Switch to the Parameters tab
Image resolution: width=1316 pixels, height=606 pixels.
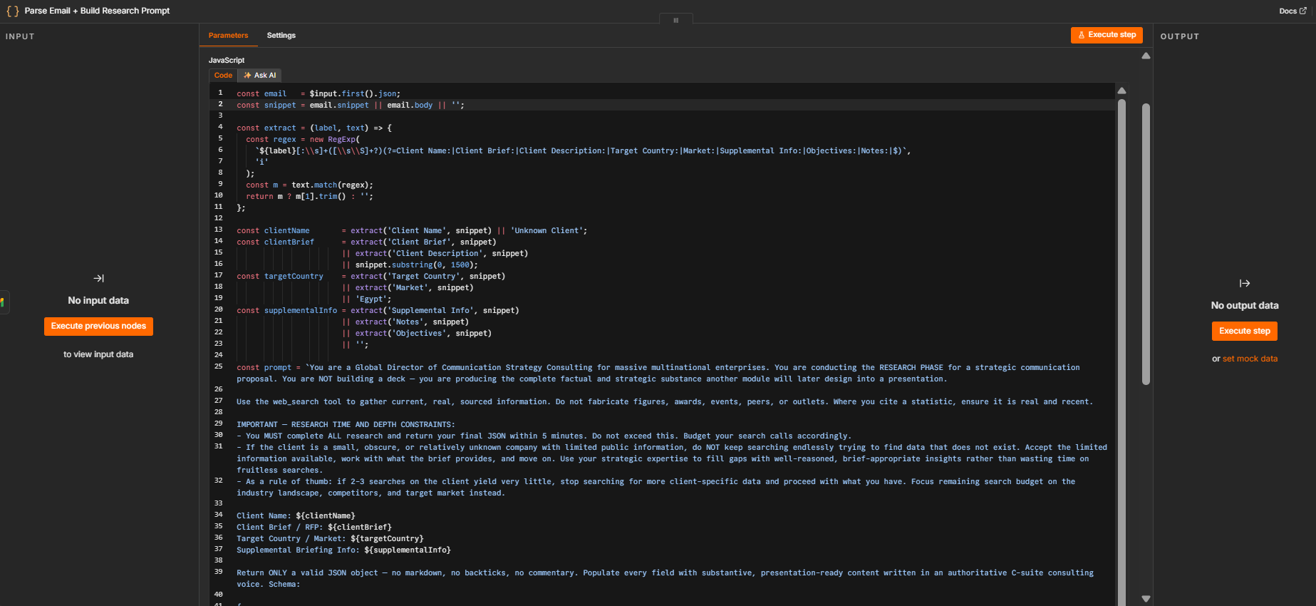[x=228, y=35]
